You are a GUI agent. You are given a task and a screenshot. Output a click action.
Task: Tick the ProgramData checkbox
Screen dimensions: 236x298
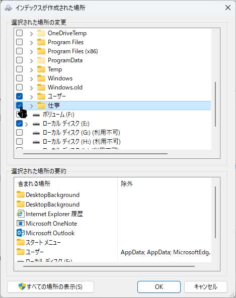[x=20, y=60]
